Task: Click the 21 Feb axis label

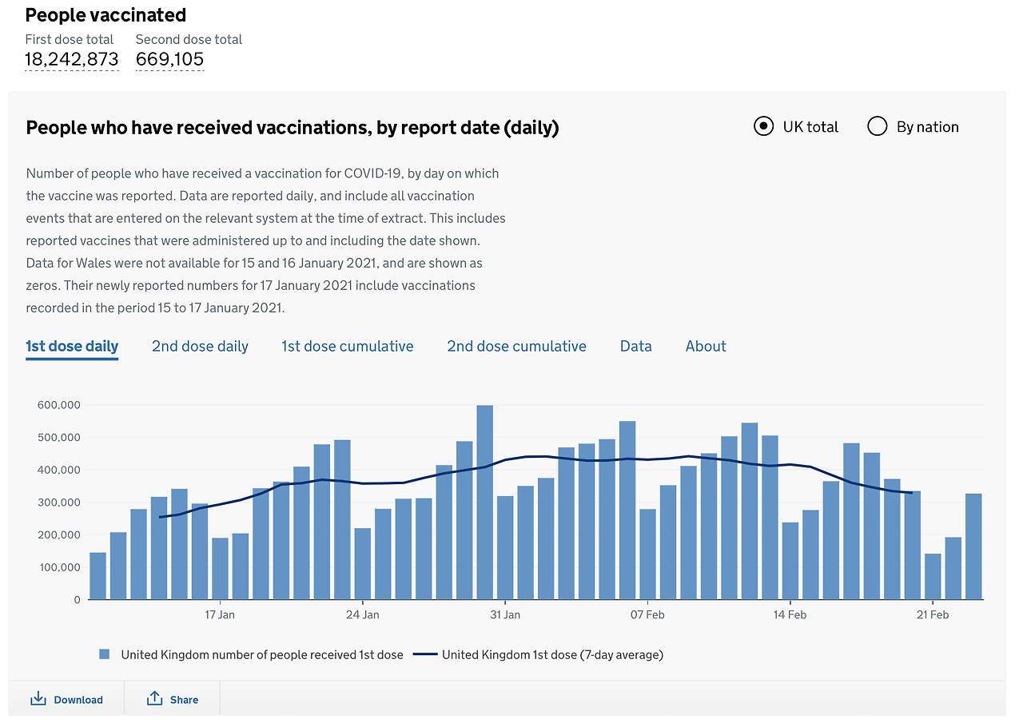Action: [933, 614]
